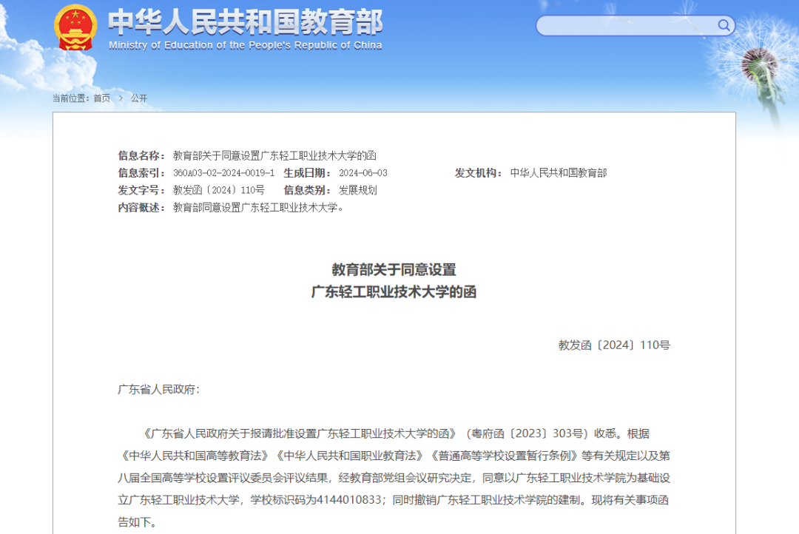Select issuing agency 中华人民共和国教育部 value
The height and width of the screenshot is (534, 799).
(559, 173)
